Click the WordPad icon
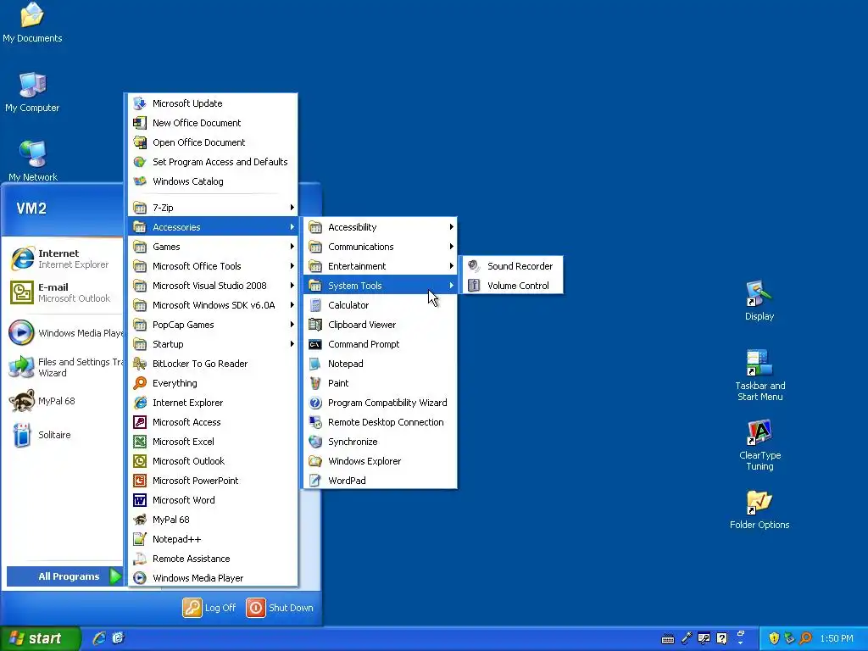868x651 pixels. 315,481
